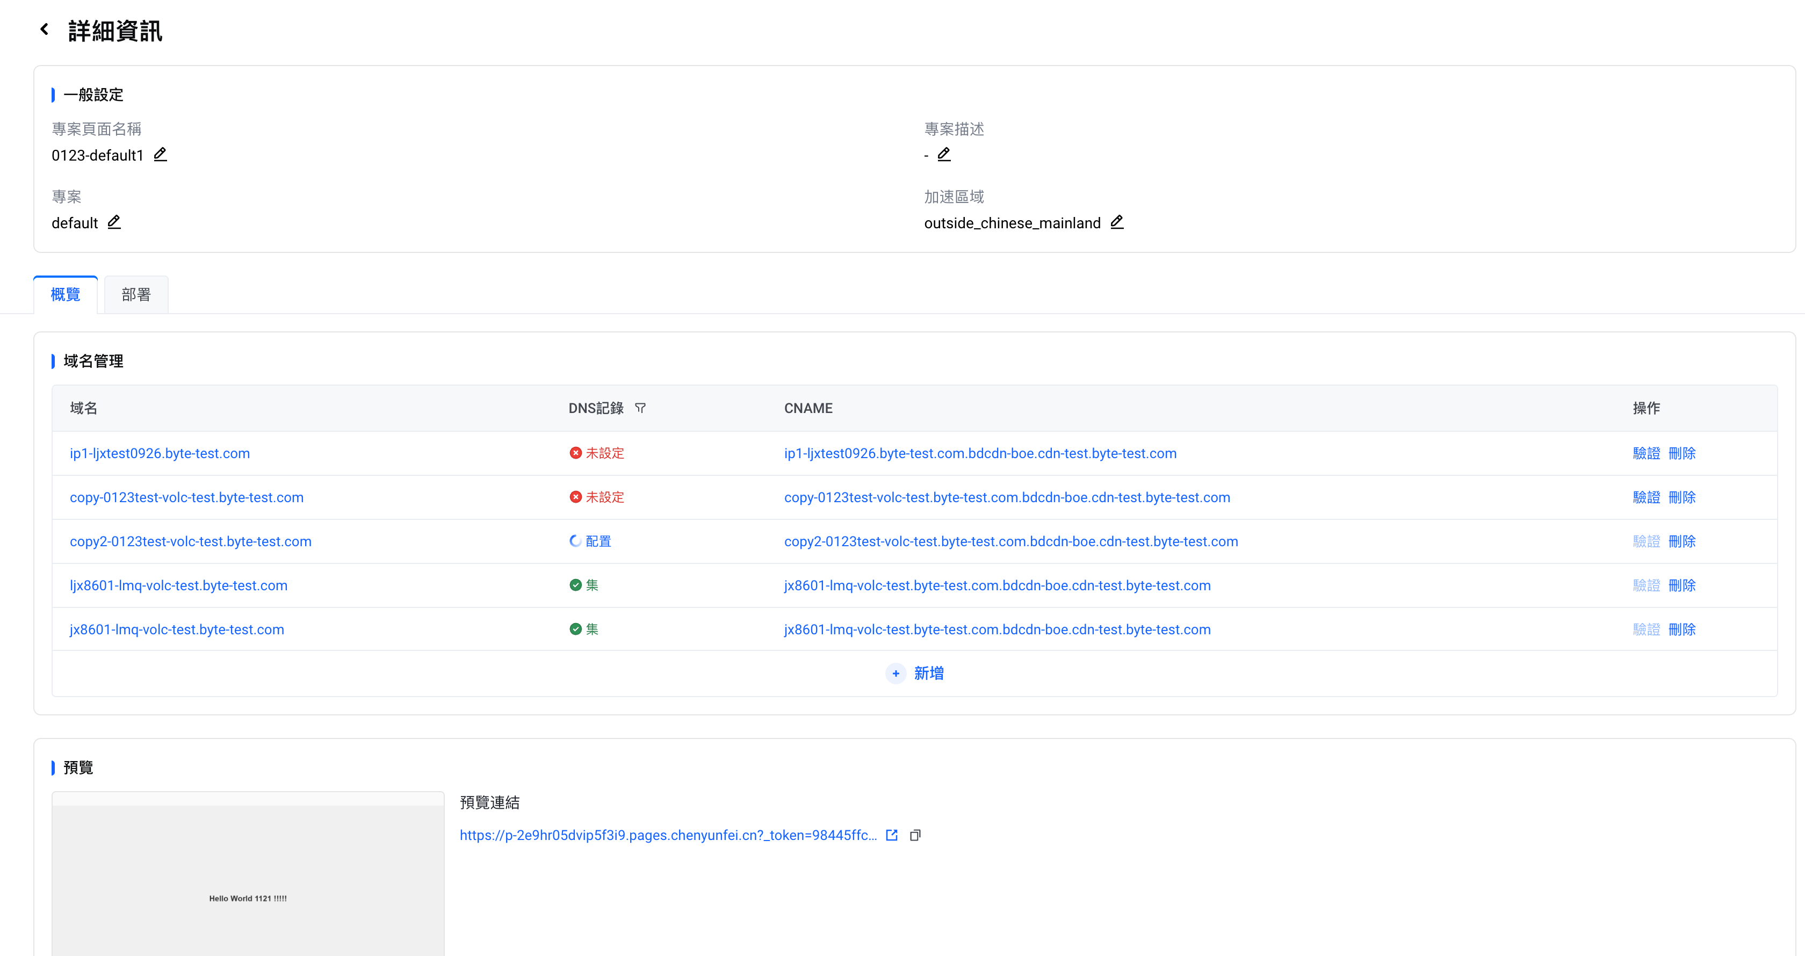Edit the outside_chinese_mainland acceleration region

click(x=1117, y=222)
